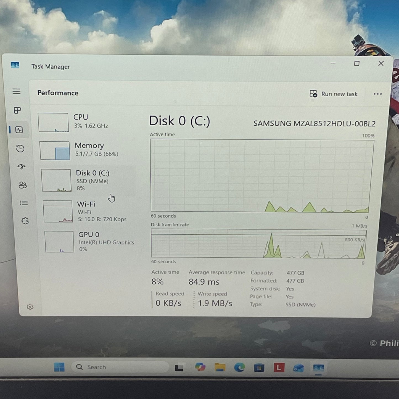Open Microsoft Store from the taskbar
This screenshot has width=399, height=399.
(259, 368)
